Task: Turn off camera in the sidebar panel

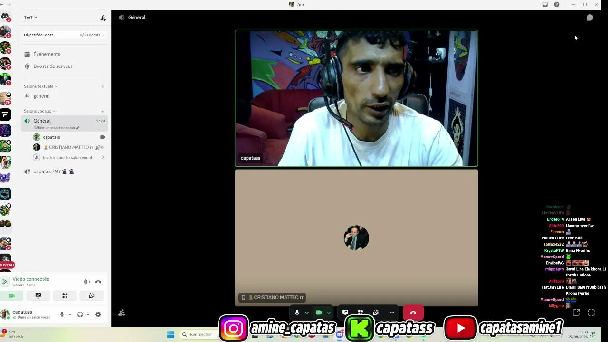Action: point(12,295)
